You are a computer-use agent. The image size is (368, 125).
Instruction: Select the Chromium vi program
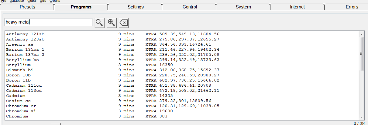21,111
